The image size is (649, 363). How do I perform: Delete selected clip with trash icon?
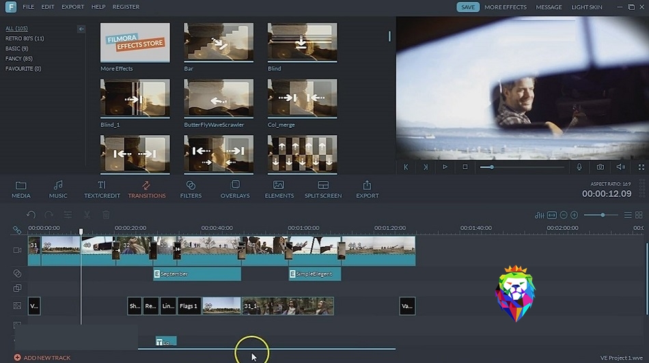[106, 215]
